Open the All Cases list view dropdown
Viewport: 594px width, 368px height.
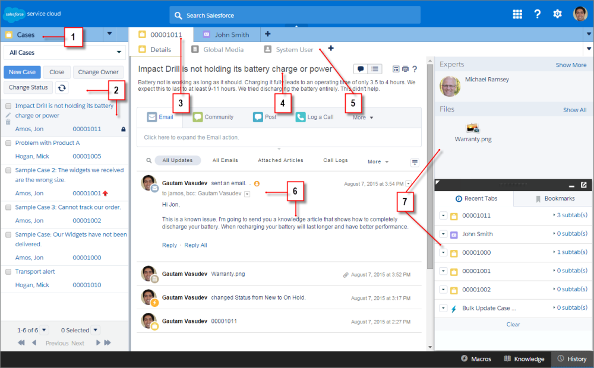point(65,53)
